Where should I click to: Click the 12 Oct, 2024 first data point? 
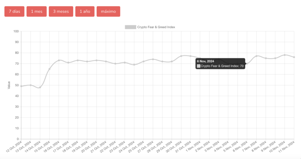coord(21,86)
